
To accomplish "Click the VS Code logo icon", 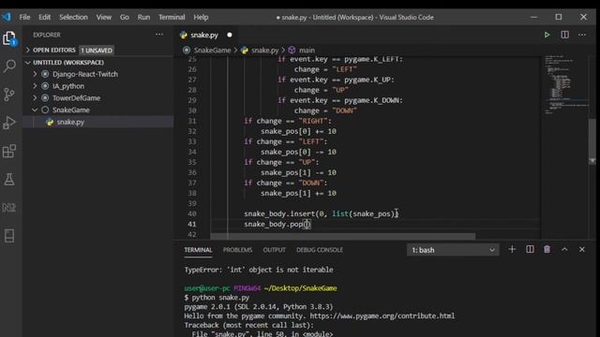I will pos(7,17).
